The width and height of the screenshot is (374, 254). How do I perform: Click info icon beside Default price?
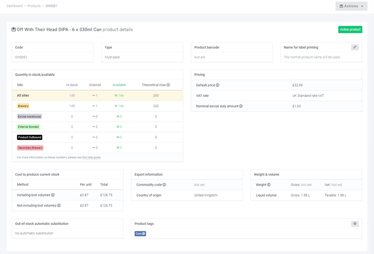coord(218,85)
